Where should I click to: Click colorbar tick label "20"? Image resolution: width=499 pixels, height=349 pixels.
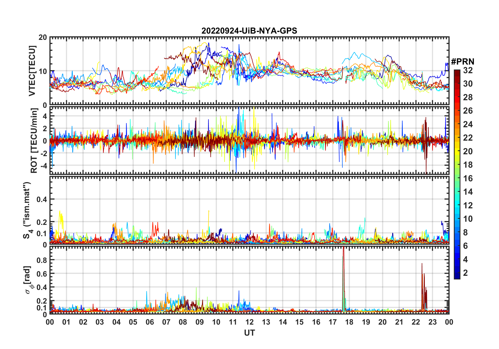(x=468, y=151)
